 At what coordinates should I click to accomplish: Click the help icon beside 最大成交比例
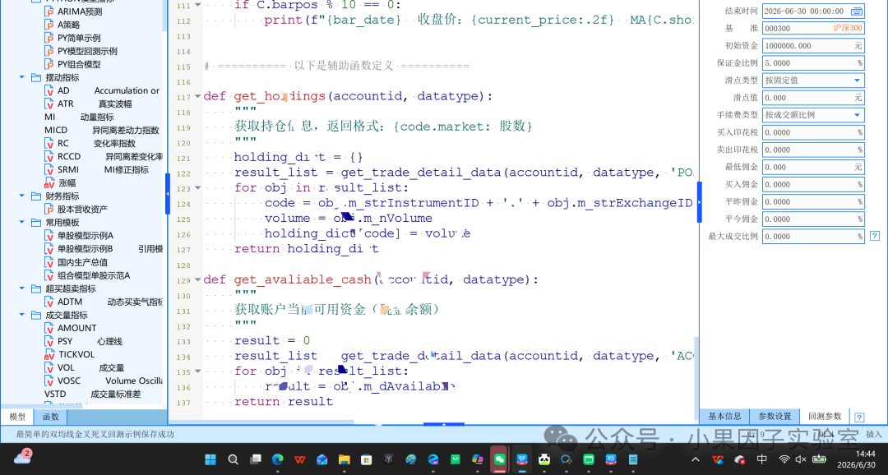(875, 236)
